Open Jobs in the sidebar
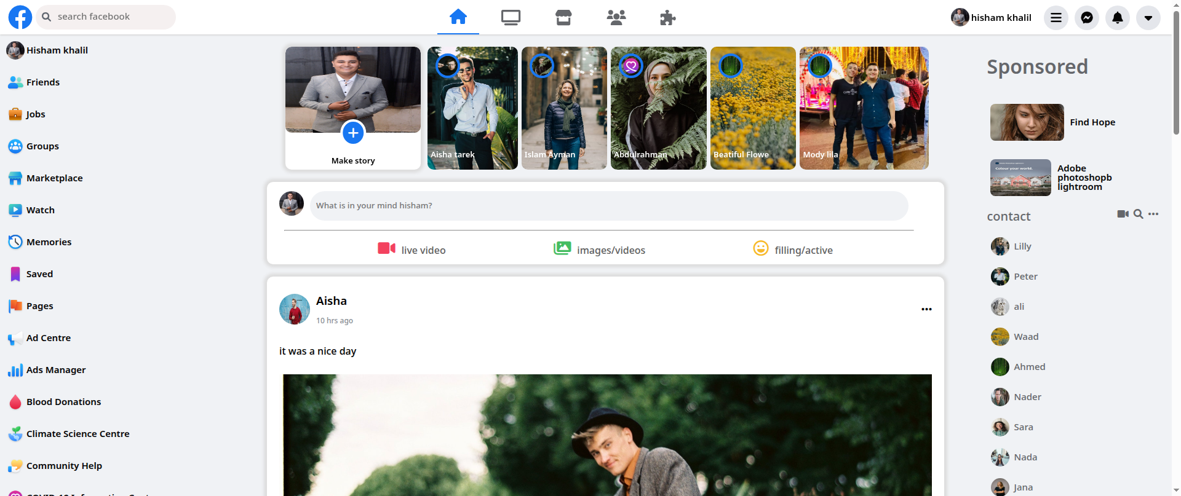 coord(26,114)
